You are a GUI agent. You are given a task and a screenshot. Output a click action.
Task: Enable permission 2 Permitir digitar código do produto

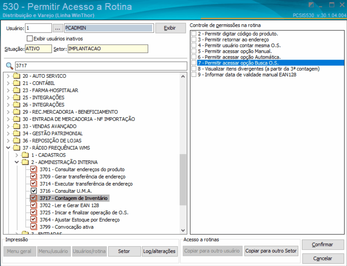(194, 34)
